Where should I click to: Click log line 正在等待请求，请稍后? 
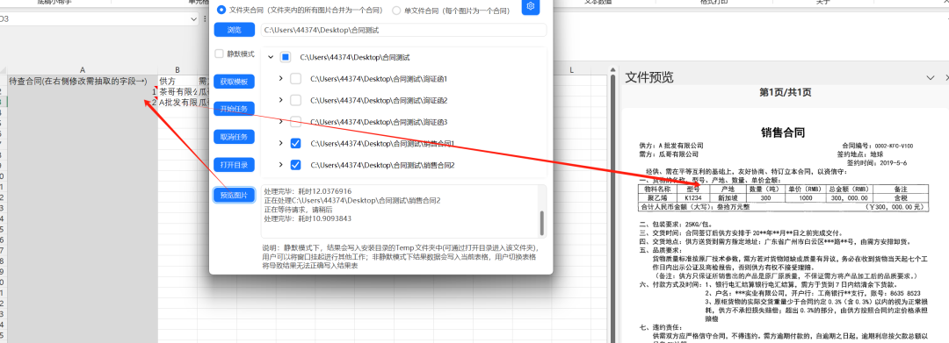(x=299, y=210)
